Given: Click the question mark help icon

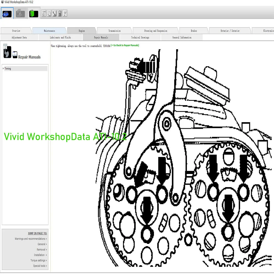Looking at the screenshot, I should [x=65, y=13].
